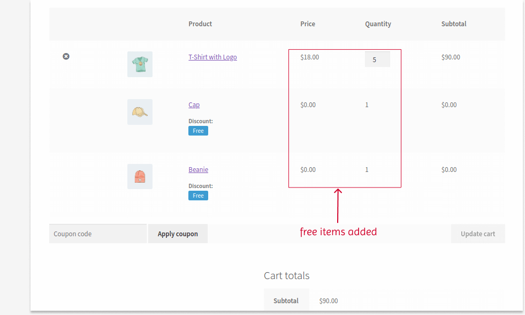Click the T-Shirt with Logo thumbnail image
Image resolution: width=525 pixels, height=315 pixels.
(140, 64)
